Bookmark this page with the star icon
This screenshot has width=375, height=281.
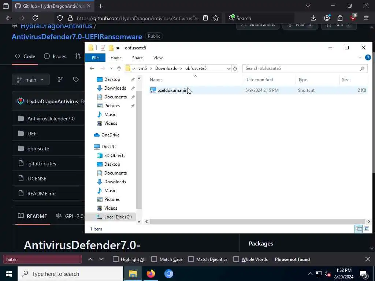216,18
